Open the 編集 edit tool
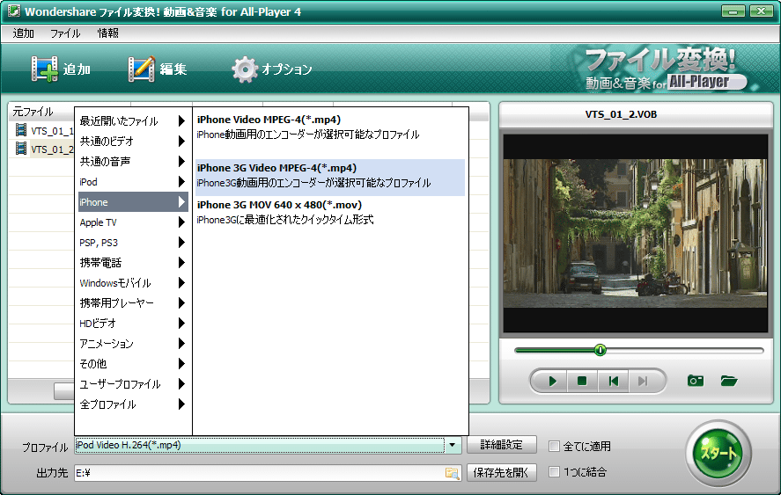781x495 pixels. (158, 69)
